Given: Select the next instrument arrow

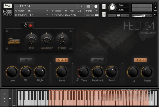Looking at the screenshot, I should (x=81, y=6).
